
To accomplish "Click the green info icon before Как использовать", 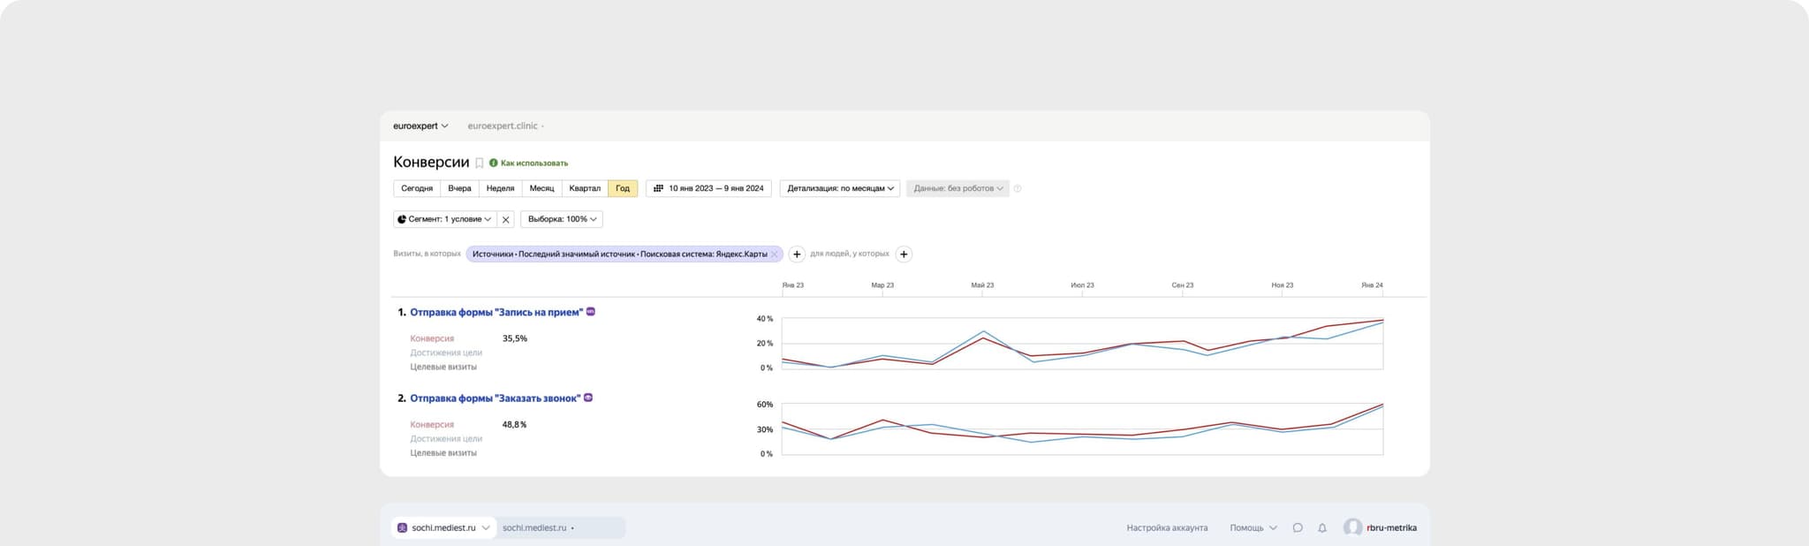I will (x=493, y=163).
